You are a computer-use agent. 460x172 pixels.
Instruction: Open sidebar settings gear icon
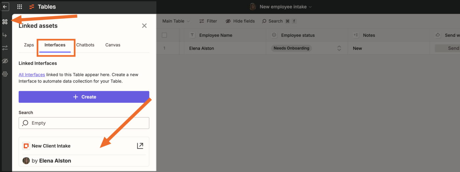(x=5, y=74)
